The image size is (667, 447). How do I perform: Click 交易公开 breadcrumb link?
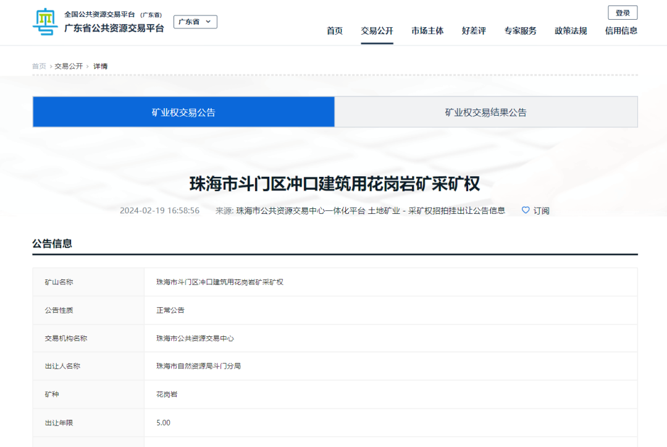click(69, 66)
